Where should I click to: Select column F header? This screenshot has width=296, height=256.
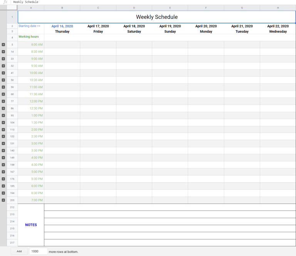point(206,8)
